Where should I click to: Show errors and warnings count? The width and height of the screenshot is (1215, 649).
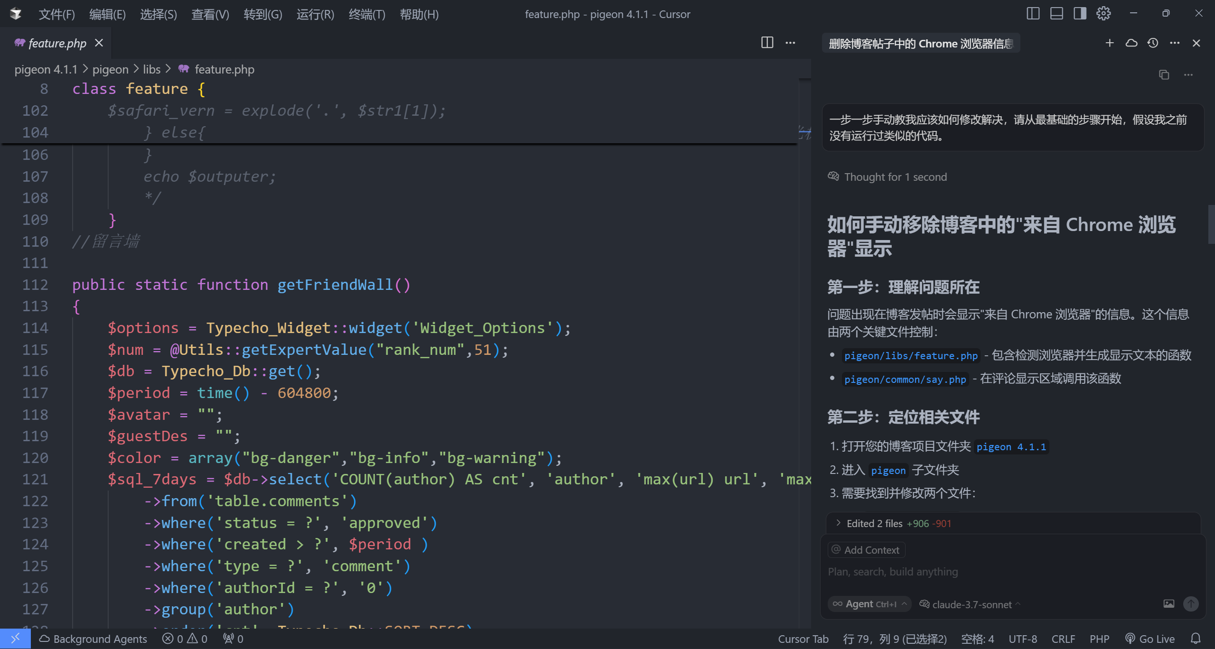(x=185, y=639)
